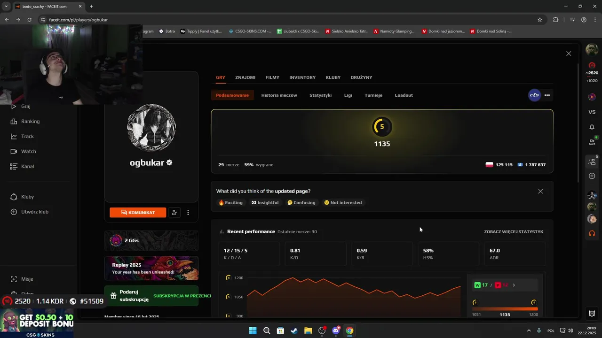Dismiss the updated page feedback box

[x=540, y=192]
